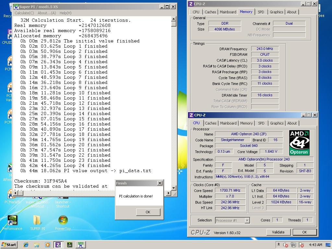Screen dimensions: 332x249
Task: Click the AMD Opteron 64 logo
Action: 299,143
